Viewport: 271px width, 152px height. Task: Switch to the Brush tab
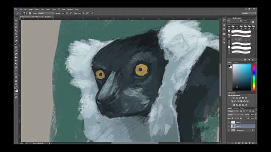229,18
